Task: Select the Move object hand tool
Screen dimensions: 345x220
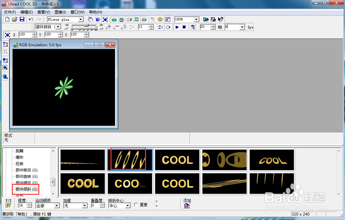Action: click(90, 19)
